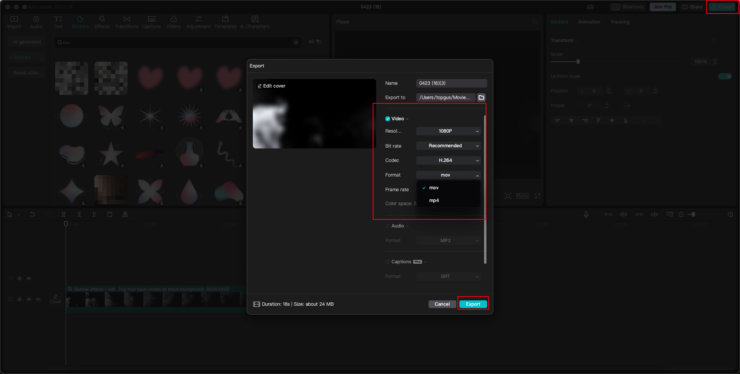Cancel the export dialog
Screen dimensions: 740x374
(x=442, y=304)
